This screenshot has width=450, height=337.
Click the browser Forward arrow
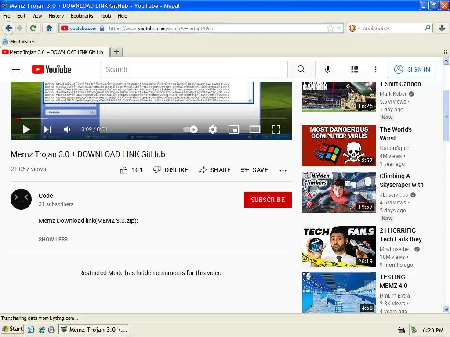point(20,28)
